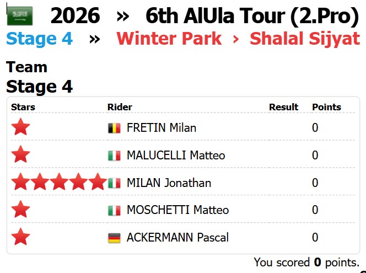The height and width of the screenshot is (273, 366).
Task: Click the Winter Park › Shalal Sijyat route
Action: click(x=238, y=39)
